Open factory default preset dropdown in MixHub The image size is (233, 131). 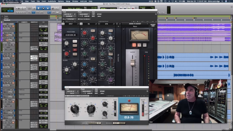(84, 14)
